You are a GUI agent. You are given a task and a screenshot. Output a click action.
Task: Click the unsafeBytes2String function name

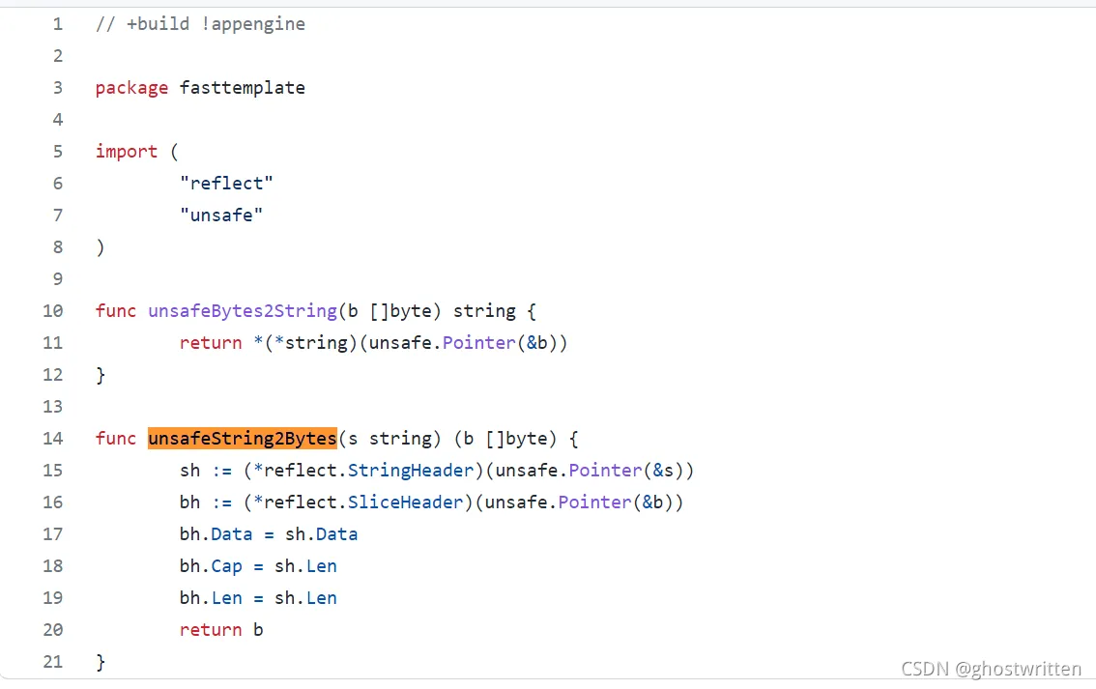[x=242, y=311]
